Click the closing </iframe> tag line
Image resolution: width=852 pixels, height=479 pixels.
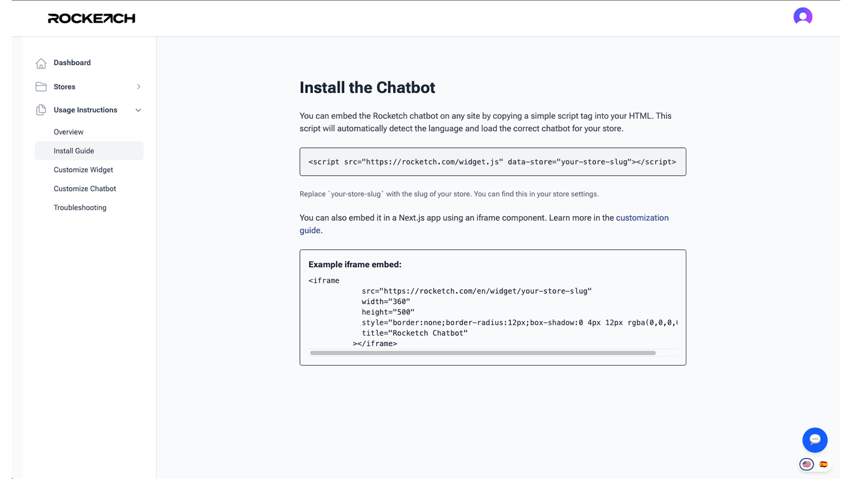coord(375,344)
